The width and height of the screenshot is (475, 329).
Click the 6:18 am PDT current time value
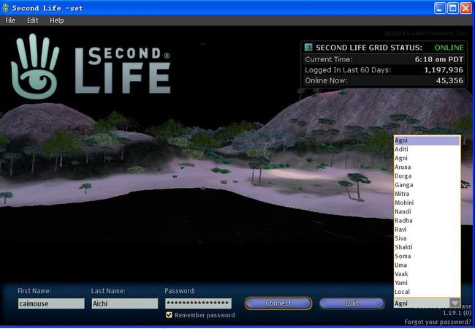(439, 59)
